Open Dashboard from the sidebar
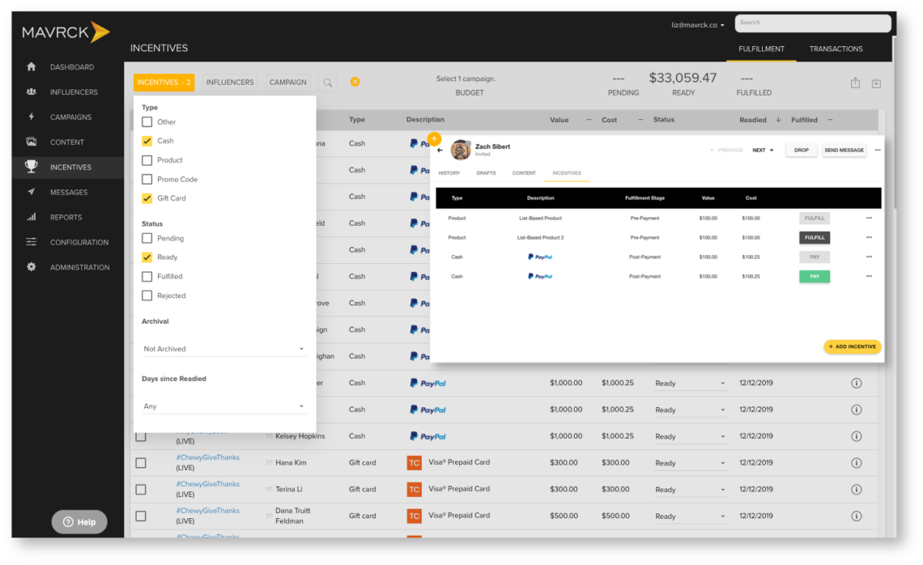 (x=71, y=67)
